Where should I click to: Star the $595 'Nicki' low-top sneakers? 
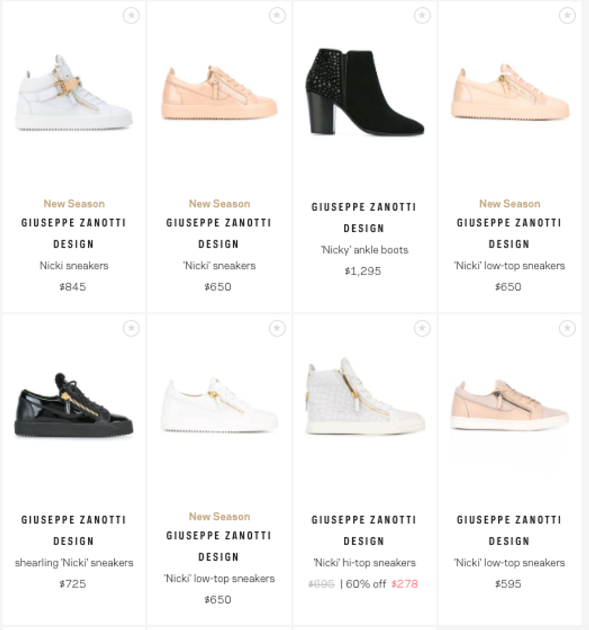pyautogui.click(x=567, y=329)
